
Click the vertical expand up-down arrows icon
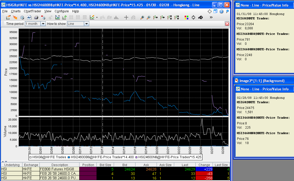(170, 18)
